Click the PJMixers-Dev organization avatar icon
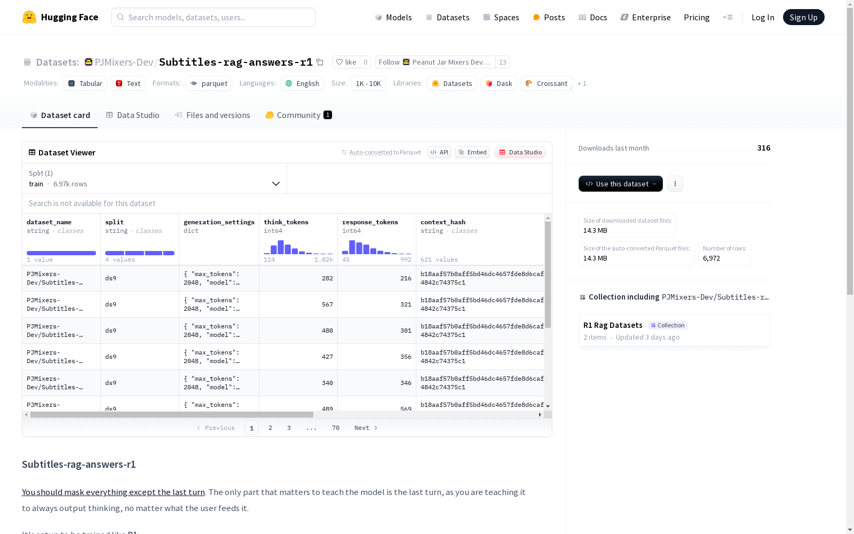This screenshot has width=854, height=534. (89, 62)
